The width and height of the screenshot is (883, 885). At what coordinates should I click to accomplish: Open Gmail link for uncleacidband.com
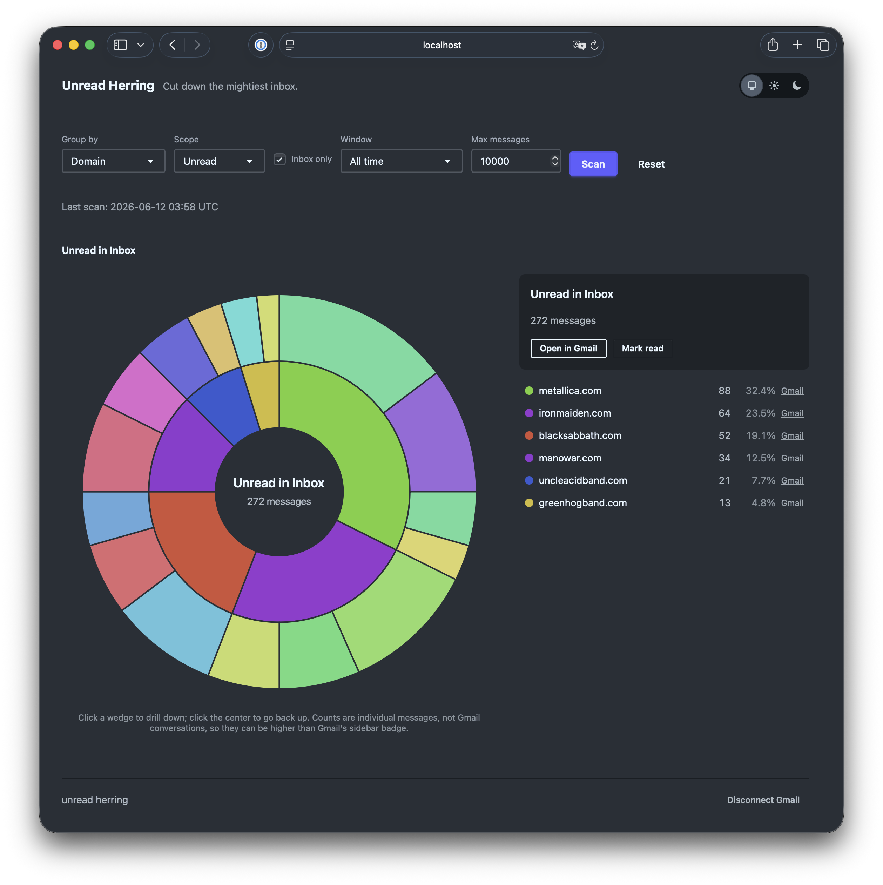tap(792, 480)
